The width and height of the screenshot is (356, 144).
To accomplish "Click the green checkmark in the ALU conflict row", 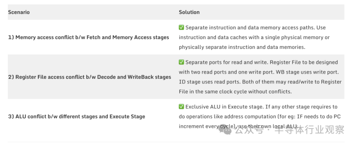I will [x=182, y=107].
